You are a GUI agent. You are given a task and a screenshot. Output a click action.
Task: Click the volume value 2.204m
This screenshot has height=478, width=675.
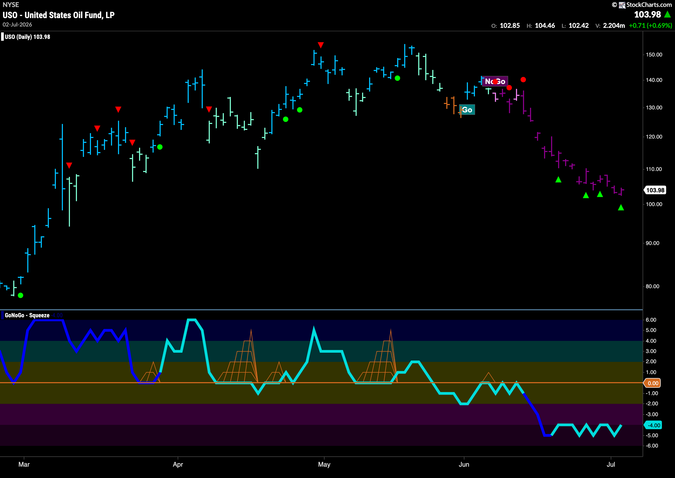point(614,26)
